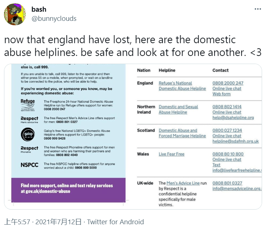Image resolution: width=269 pixels, height=229 pixels.
Task: Open Refuge's National Domestic Abuse Helpline link
Action: (x=182, y=86)
